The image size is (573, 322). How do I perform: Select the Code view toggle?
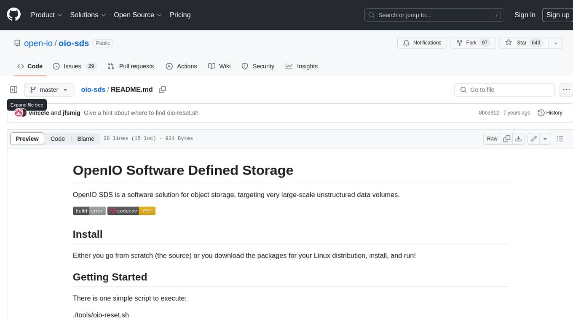58,139
